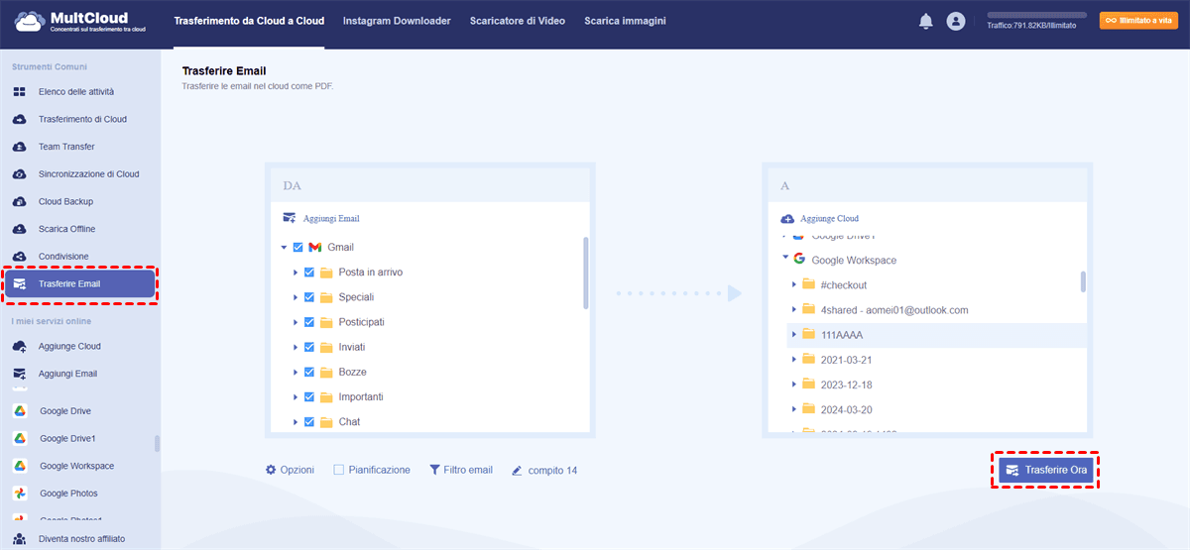Click Aggiungi Email link in DA panel
The width and height of the screenshot is (1190, 550).
point(331,218)
